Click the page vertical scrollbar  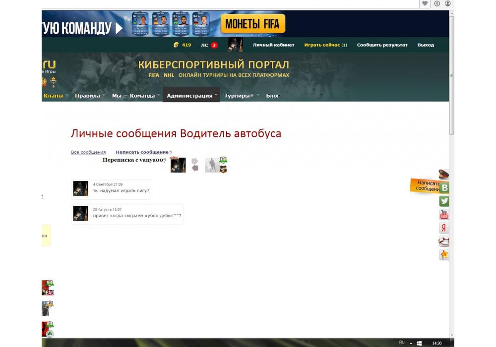click(451, 74)
